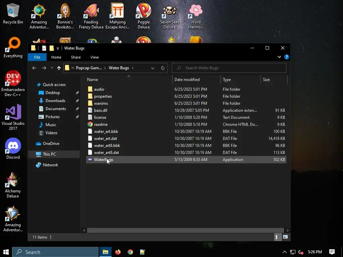Navigate to Popcap Games breadcrumb

click(89, 68)
